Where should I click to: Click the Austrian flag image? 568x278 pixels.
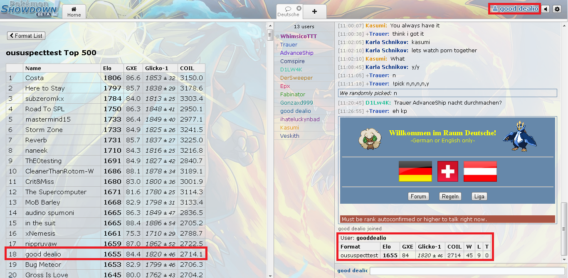point(480,171)
